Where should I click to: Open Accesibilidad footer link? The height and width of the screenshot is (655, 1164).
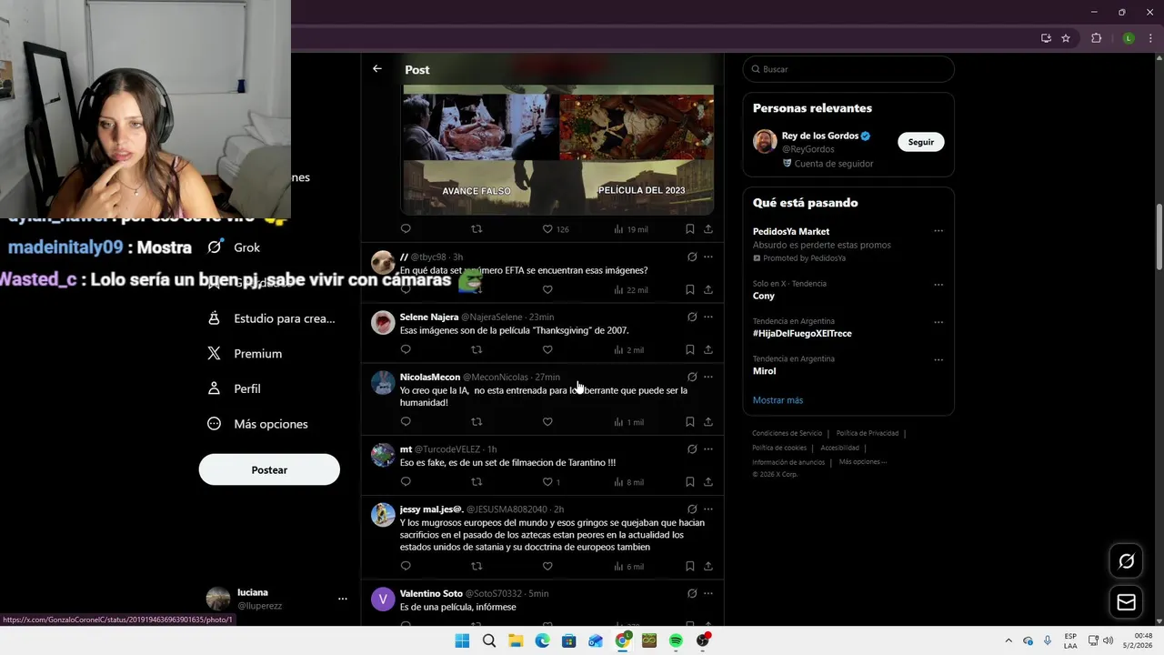(x=839, y=448)
